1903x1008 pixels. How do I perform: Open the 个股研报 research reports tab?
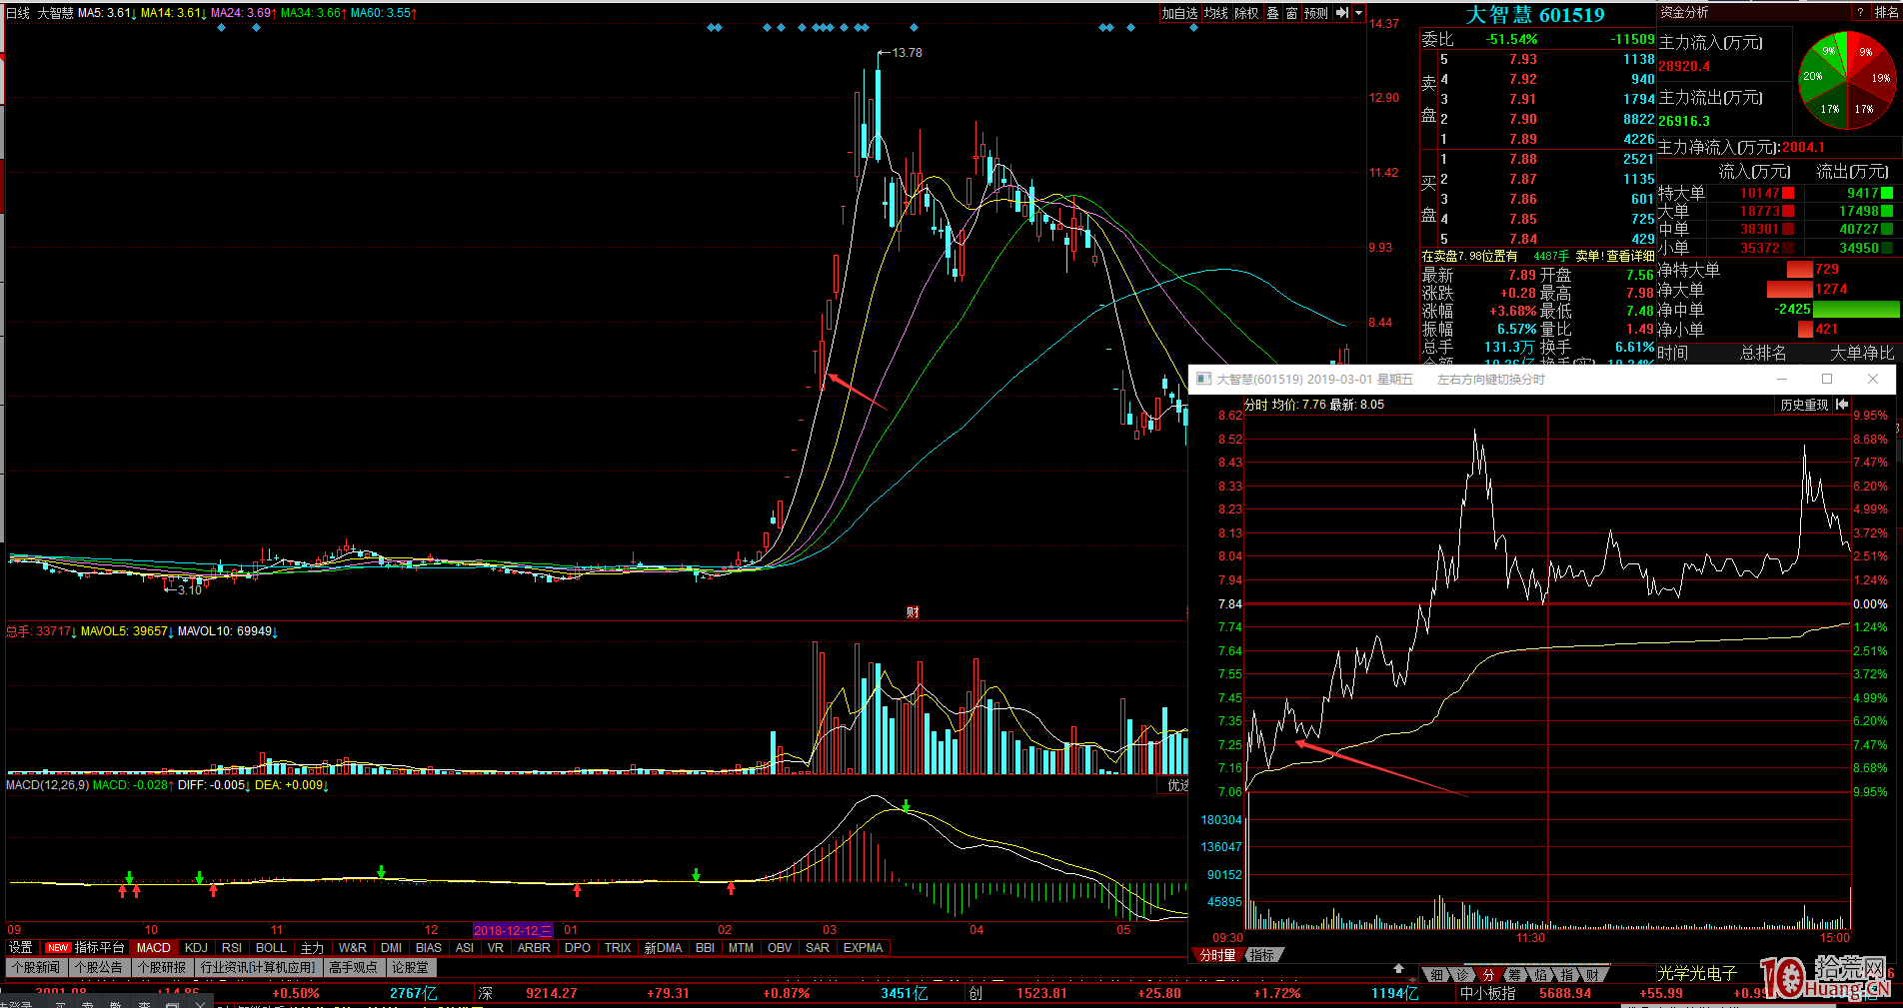tap(162, 967)
